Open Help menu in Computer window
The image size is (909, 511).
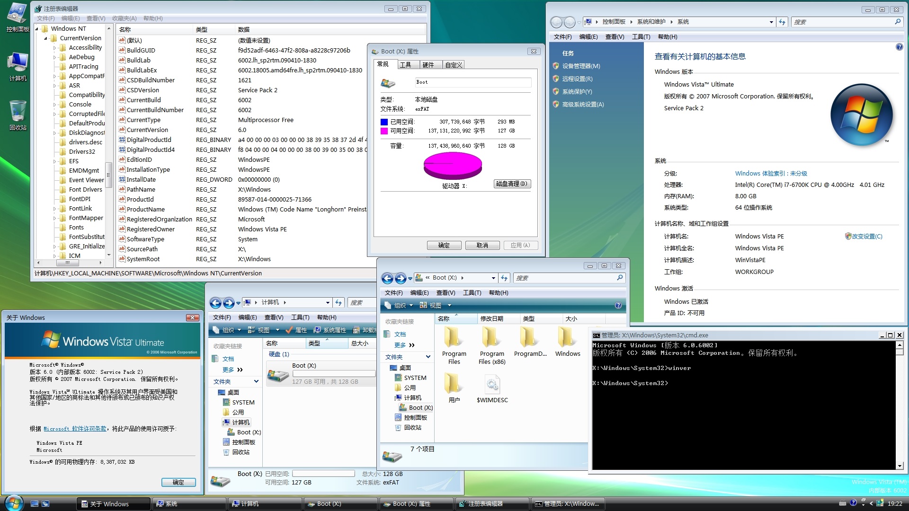327,317
